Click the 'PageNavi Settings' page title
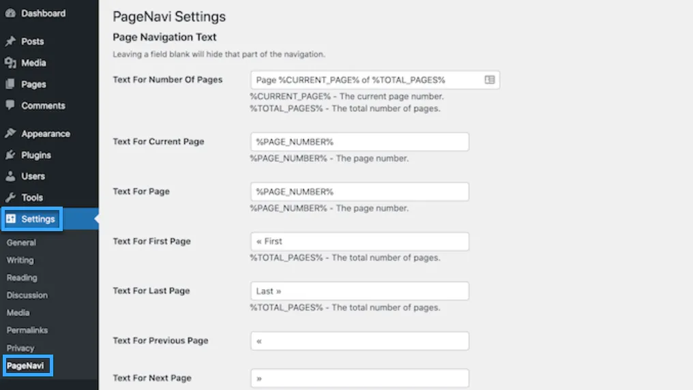693x390 pixels. pyautogui.click(x=169, y=17)
